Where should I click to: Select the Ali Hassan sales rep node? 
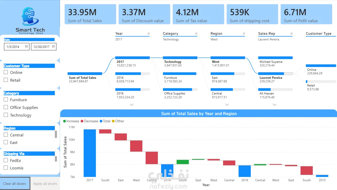click(x=275, y=93)
